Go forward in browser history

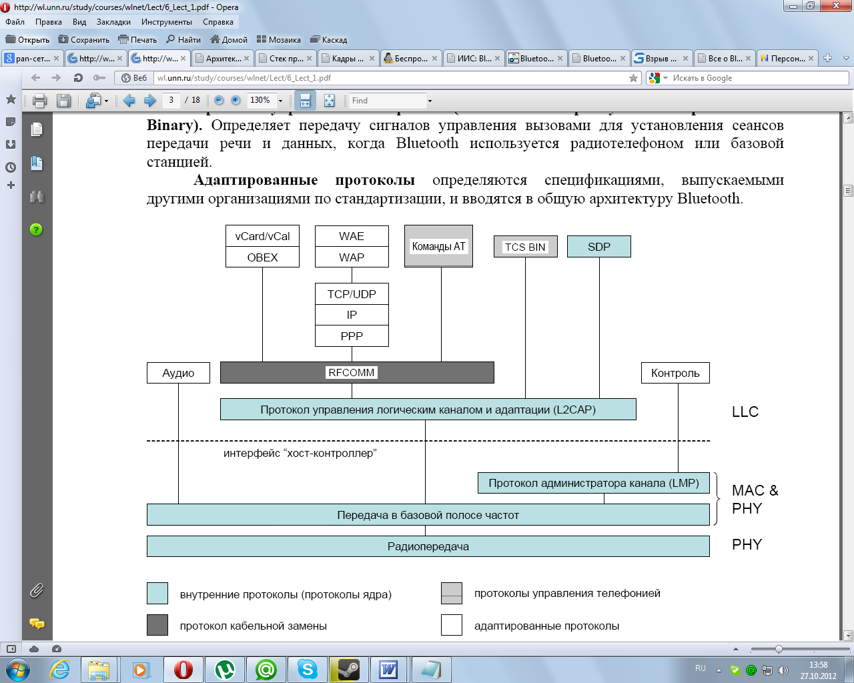[57, 78]
